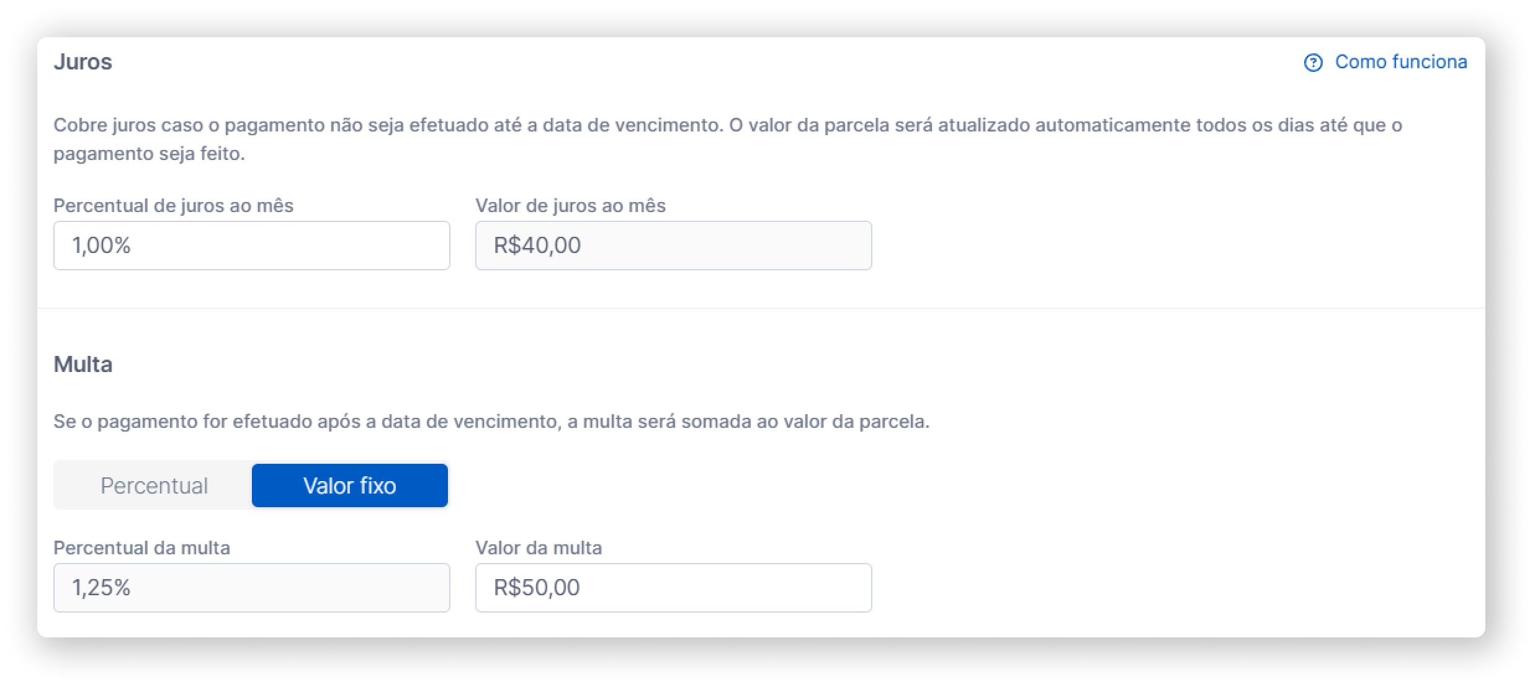Click the Juros section heading
The image size is (1535, 687).
tap(83, 62)
